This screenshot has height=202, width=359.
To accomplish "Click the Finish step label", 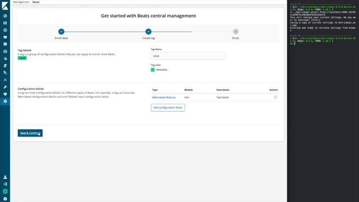I will point(236,38).
